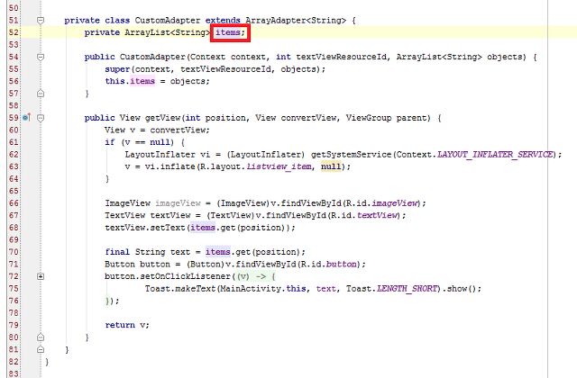
Task: Click the getView method name
Action: click(x=162, y=118)
